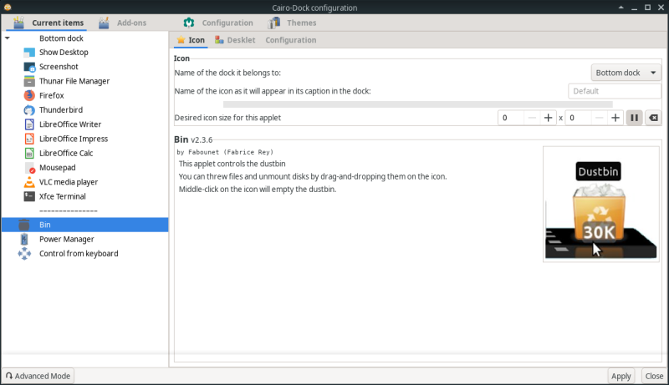Choose the LibreOffice Impress launcher
Viewport: 669px width, 385px height.
[73, 139]
